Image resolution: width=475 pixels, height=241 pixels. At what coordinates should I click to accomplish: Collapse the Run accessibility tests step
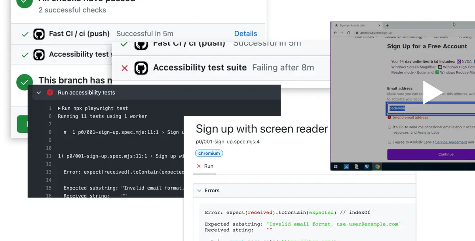[x=38, y=93]
